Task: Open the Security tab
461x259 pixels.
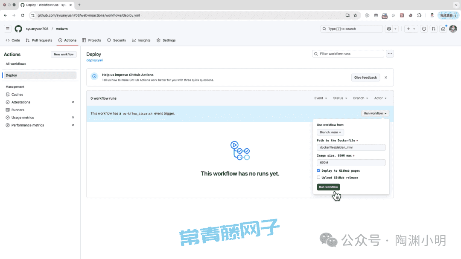Action: tap(117, 40)
